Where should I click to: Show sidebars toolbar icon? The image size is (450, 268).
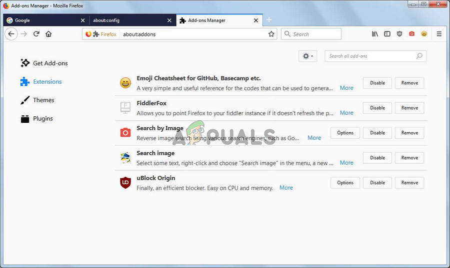(x=387, y=34)
